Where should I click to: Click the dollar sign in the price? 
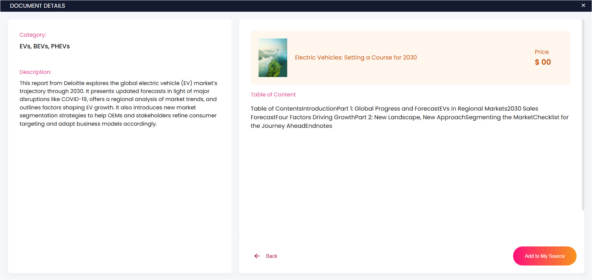[537, 62]
